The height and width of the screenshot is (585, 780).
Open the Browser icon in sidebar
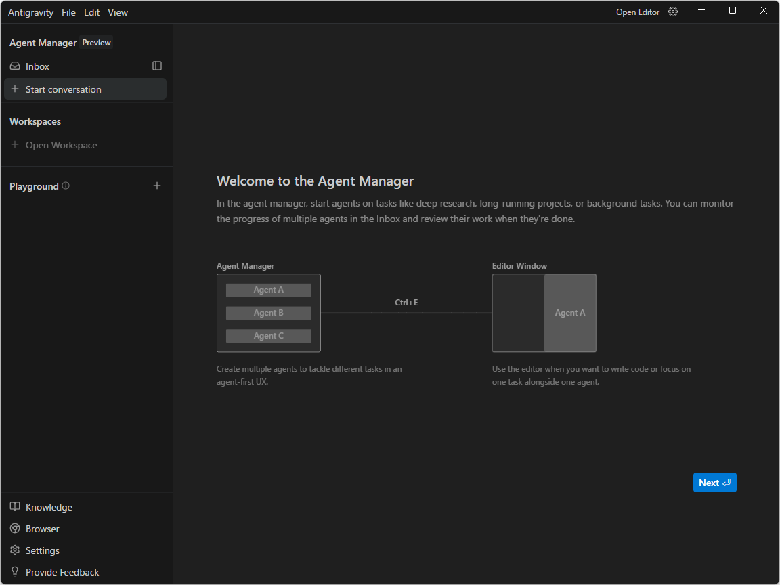[15, 529]
